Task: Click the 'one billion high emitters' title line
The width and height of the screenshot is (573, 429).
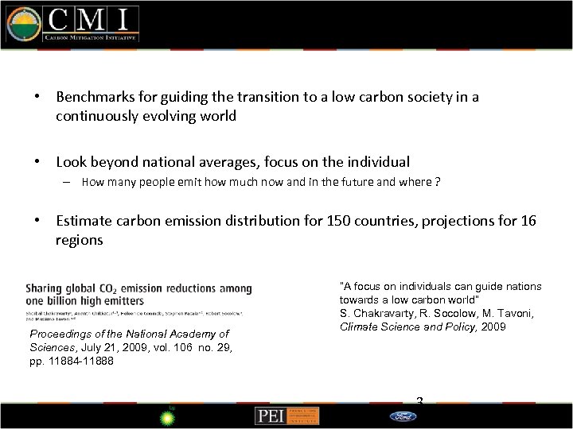Action: 85,301
